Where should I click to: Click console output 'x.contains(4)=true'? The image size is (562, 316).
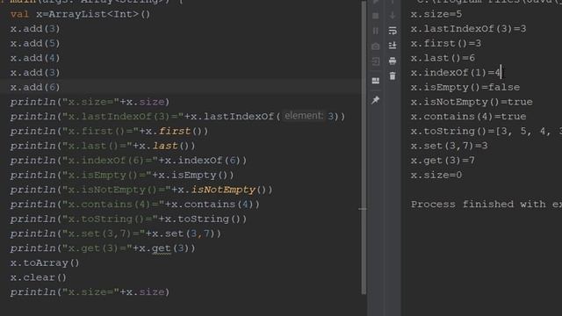coord(468,117)
